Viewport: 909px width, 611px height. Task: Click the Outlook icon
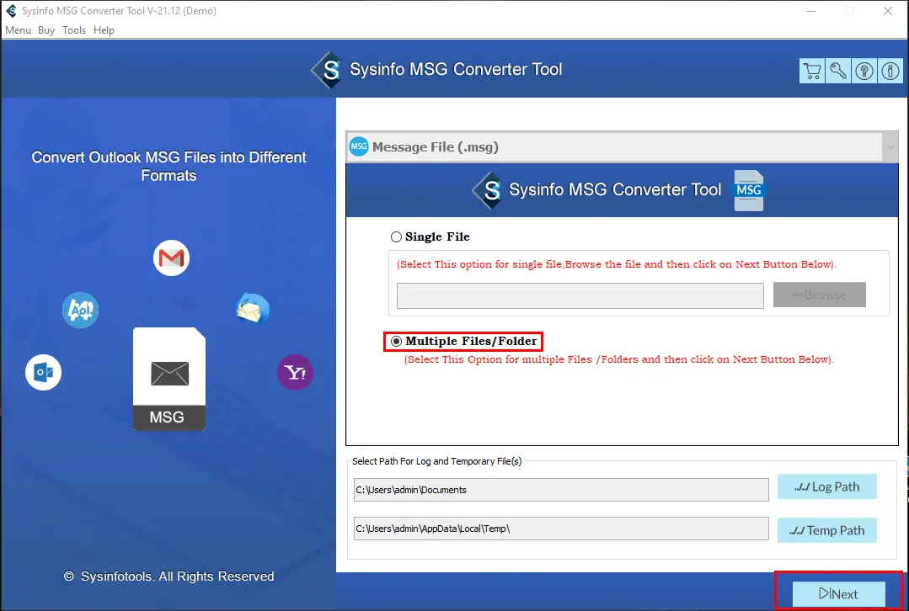pyautogui.click(x=43, y=372)
